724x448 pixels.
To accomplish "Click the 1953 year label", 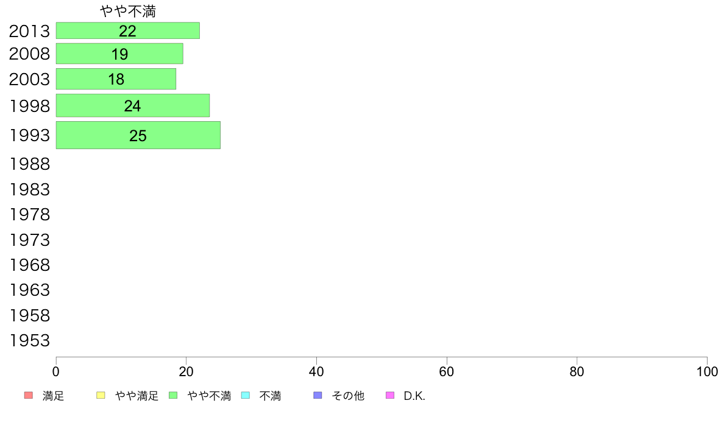I will (29, 341).
